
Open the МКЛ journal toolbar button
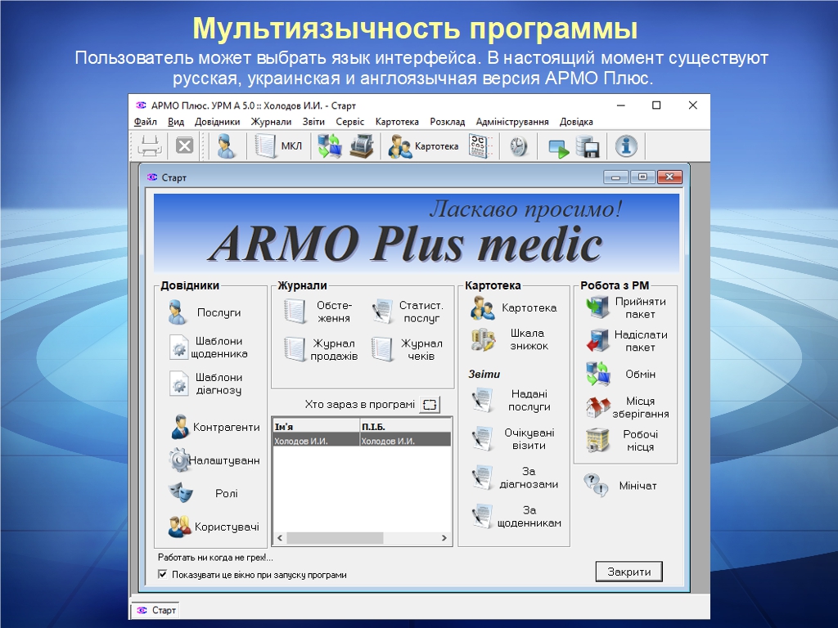(278, 146)
